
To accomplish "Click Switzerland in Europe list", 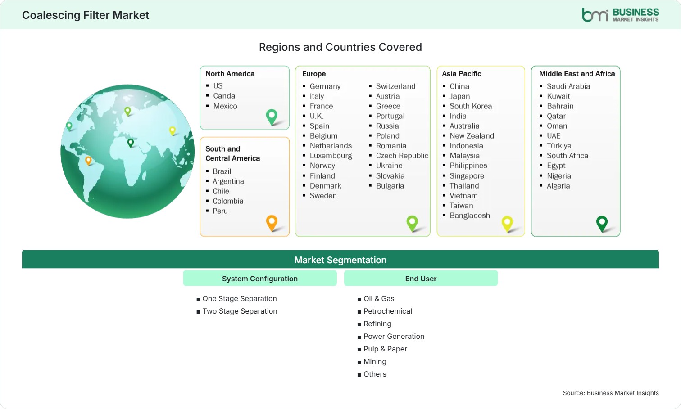I will (x=396, y=86).
